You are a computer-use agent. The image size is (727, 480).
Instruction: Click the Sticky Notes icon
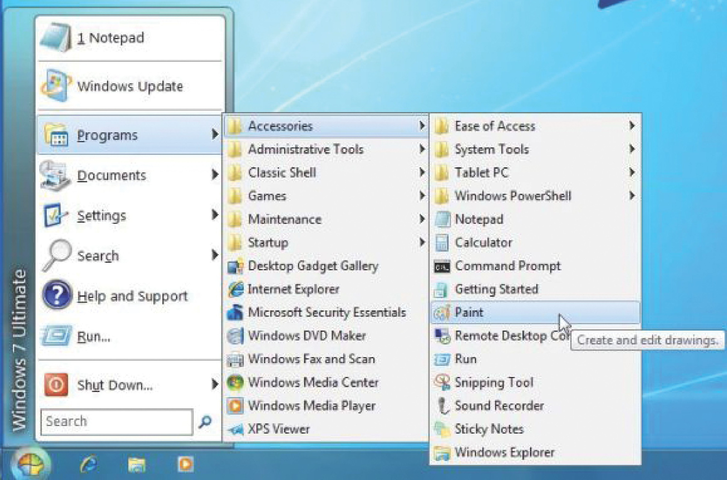click(x=442, y=429)
